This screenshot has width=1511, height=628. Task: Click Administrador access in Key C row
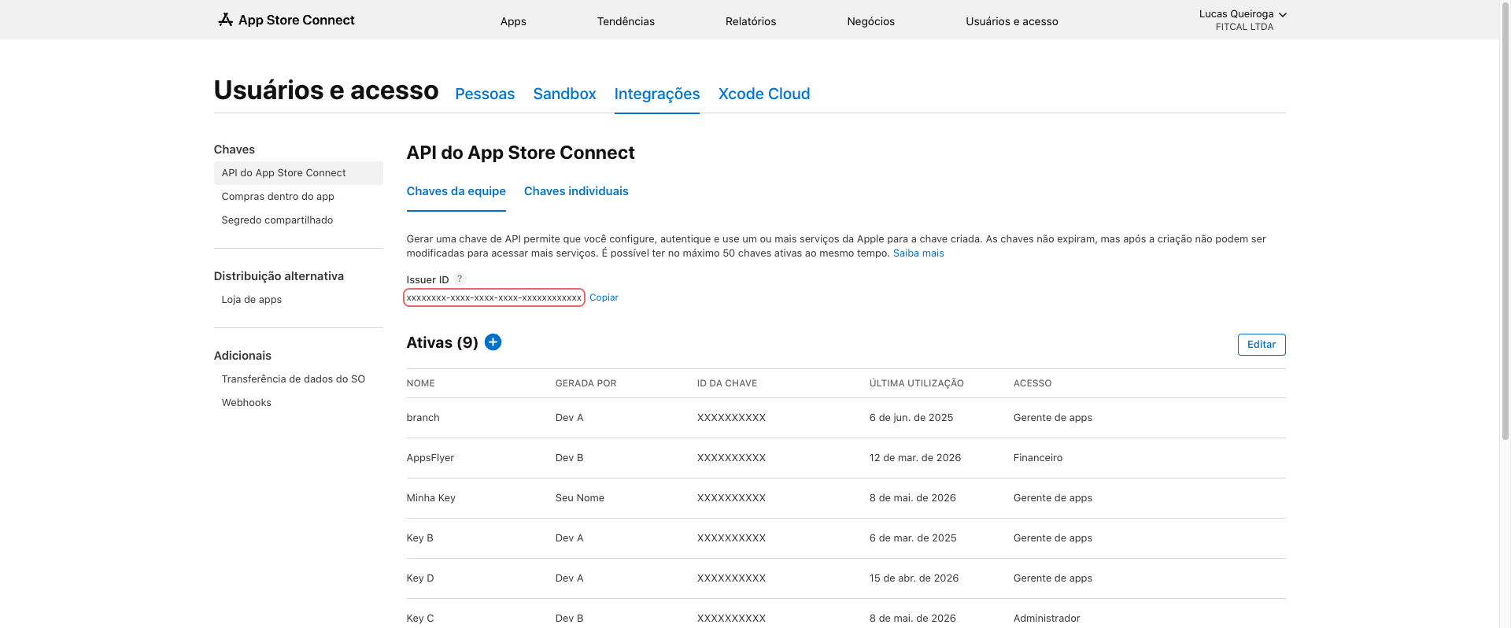[x=1047, y=619]
